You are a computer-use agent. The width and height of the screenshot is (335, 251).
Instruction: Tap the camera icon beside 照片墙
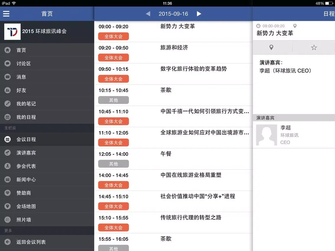tap(7, 220)
